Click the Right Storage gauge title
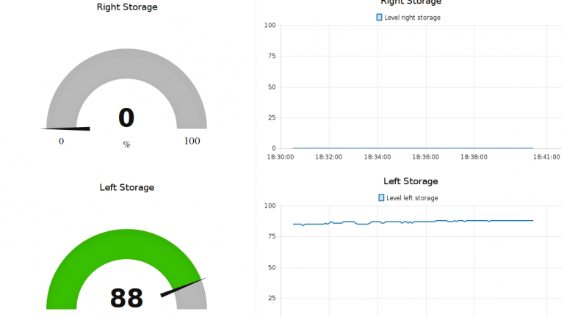 127,7
